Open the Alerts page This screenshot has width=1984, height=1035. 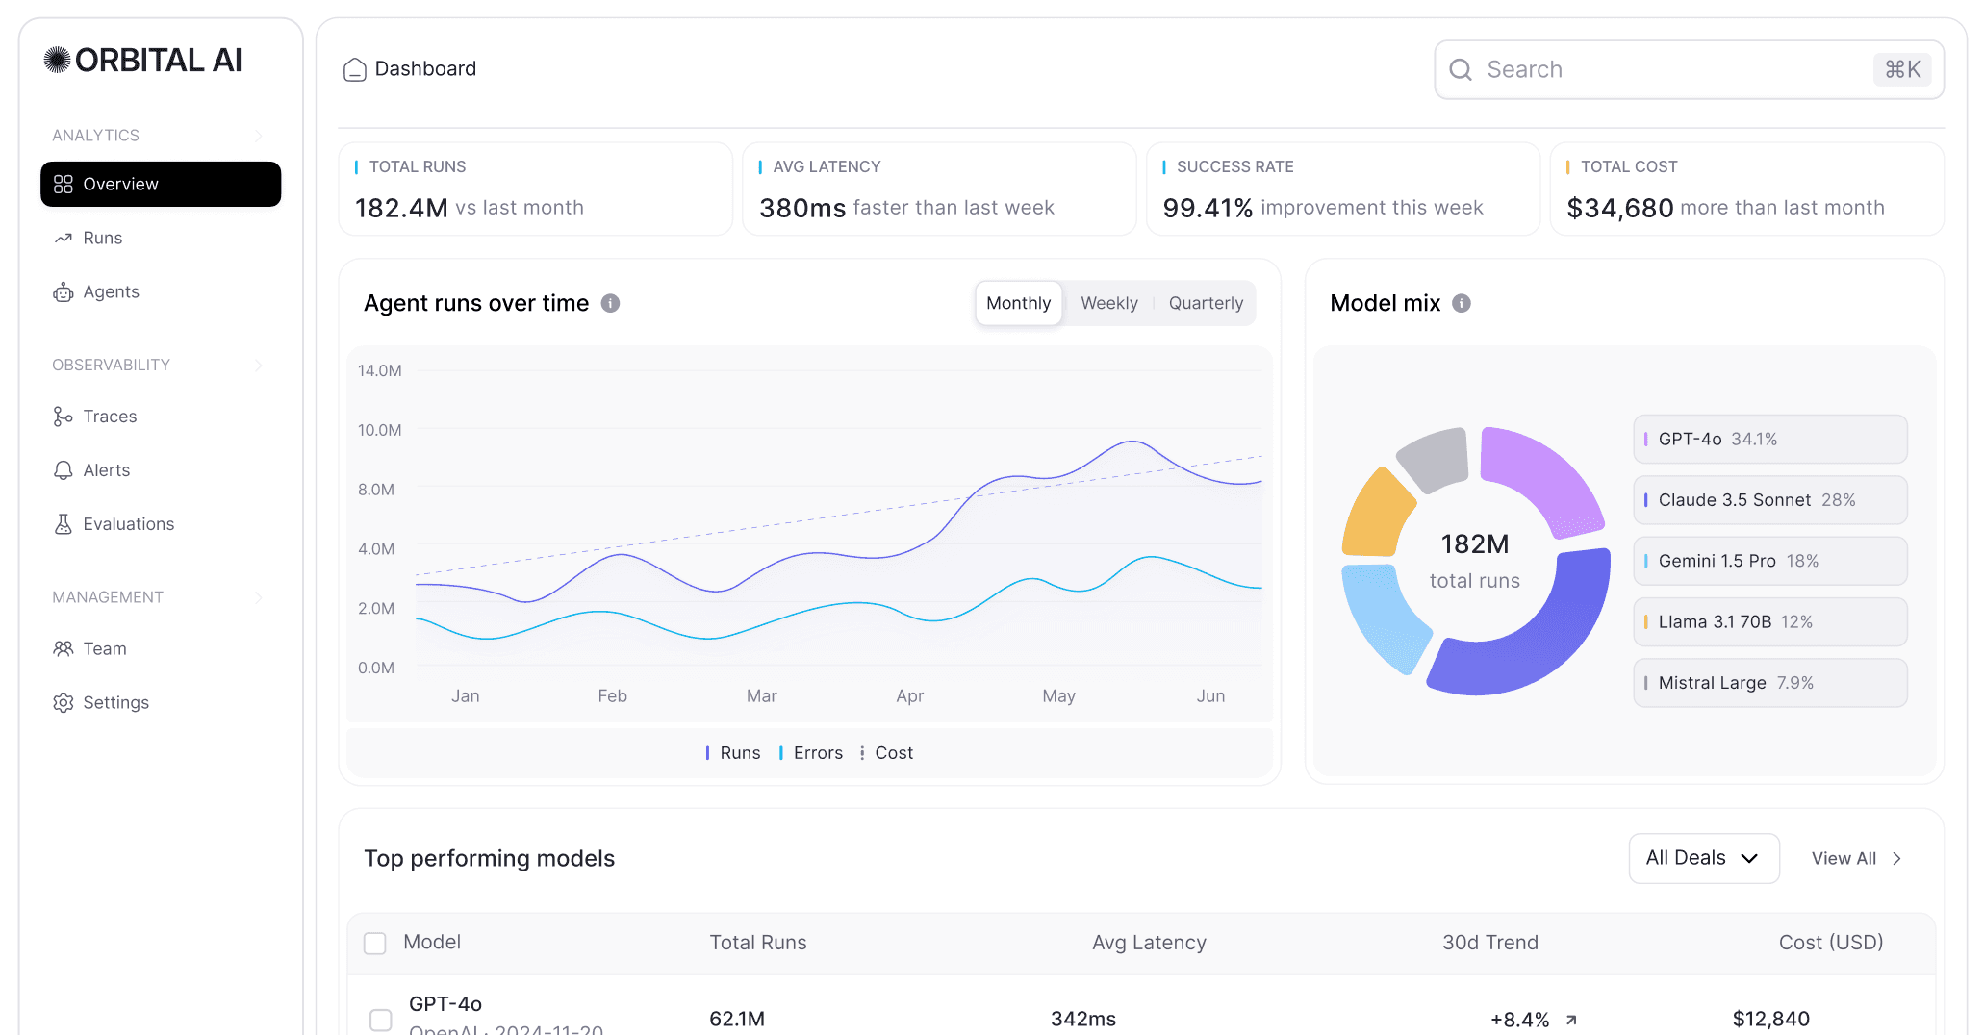click(161, 470)
